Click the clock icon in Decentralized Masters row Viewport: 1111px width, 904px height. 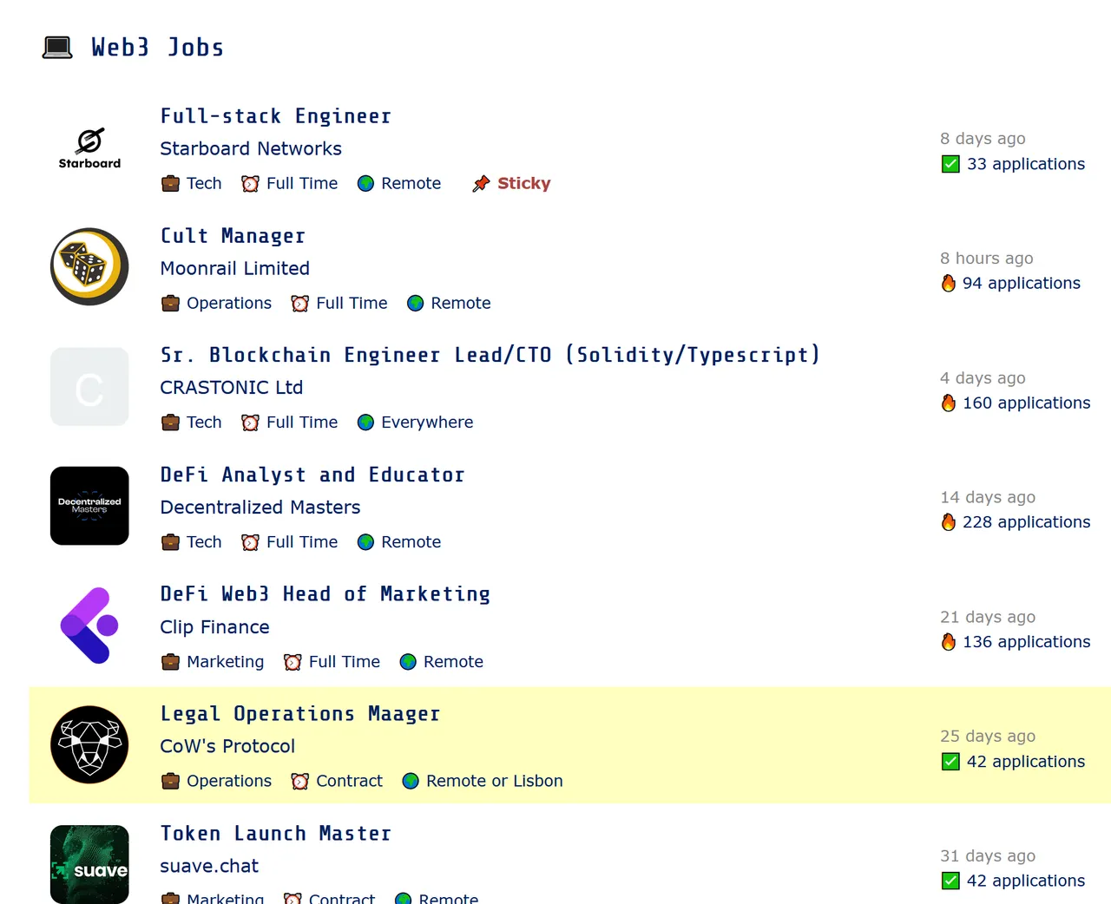(x=250, y=542)
